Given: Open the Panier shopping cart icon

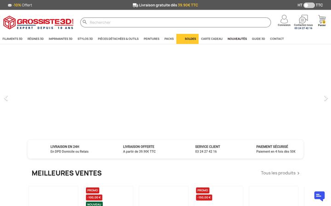Looking at the screenshot, I should point(322,19).
